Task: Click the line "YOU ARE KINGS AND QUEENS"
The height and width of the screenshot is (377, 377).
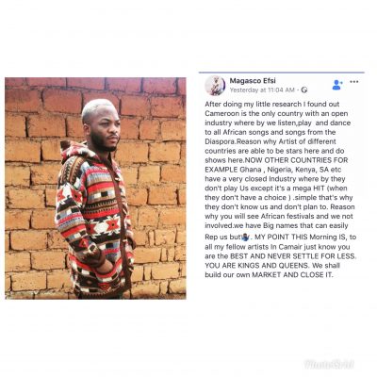Action: point(256,266)
